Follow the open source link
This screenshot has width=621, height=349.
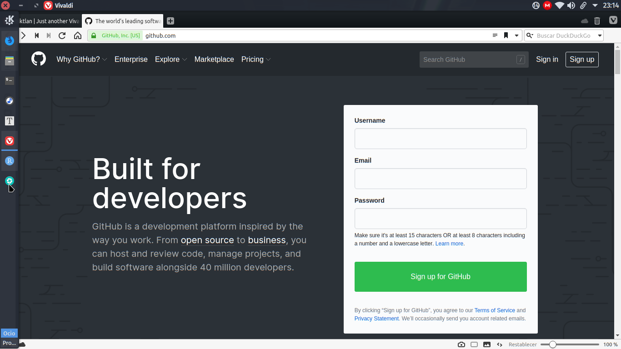click(207, 240)
